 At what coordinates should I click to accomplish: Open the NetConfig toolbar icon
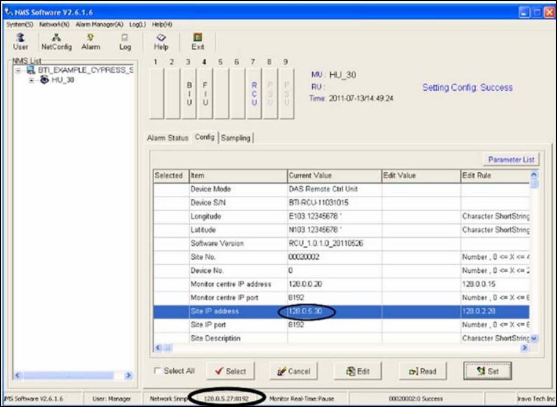pos(56,42)
